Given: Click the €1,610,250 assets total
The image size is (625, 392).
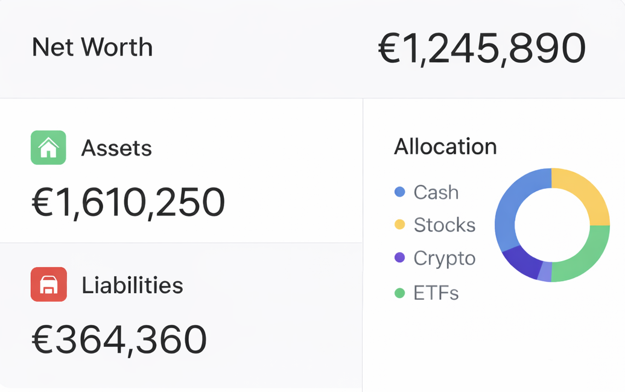Looking at the screenshot, I should pyautogui.click(x=128, y=203).
